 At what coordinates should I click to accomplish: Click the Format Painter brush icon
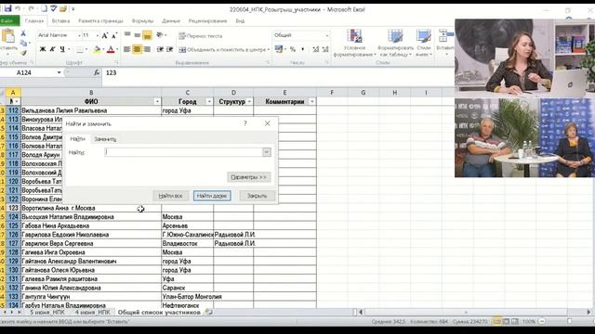(x=23, y=53)
